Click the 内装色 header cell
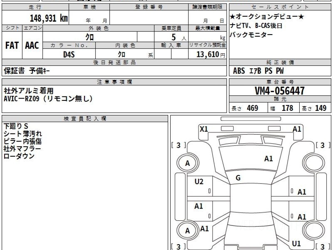 [x=125, y=45]
